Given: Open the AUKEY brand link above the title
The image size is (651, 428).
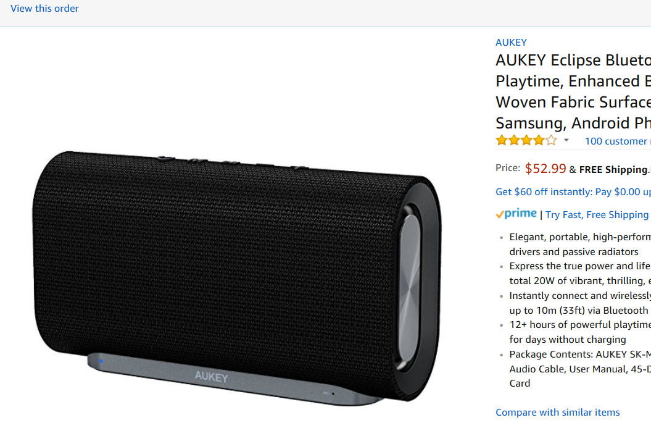Looking at the screenshot, I should click(x=511, y=42).
